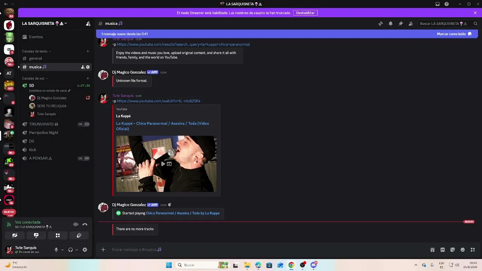Deafen using the headphones icon
The image size is (482, 271).
pos(70,250)
